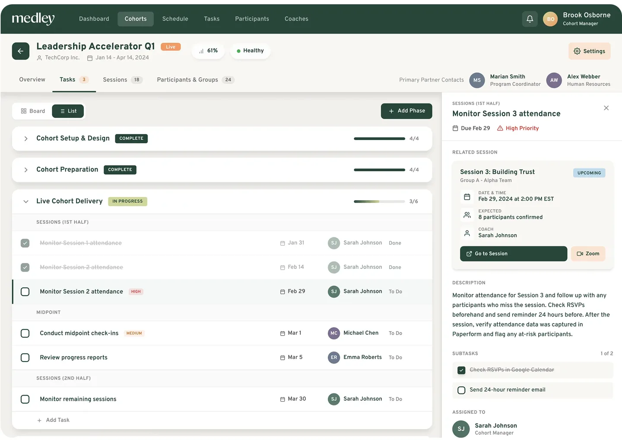Click the Marian Smith MS avatar

[477, 80]
